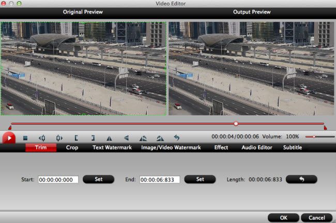Confirm edits with OK button
Viewport: 336px width, 223px height.
[283, 218]
